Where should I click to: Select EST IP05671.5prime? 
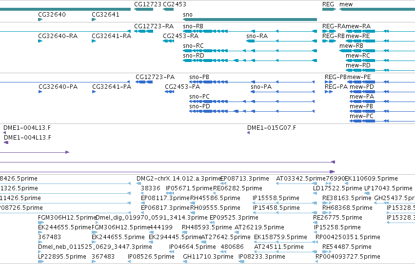click(189, 188)
